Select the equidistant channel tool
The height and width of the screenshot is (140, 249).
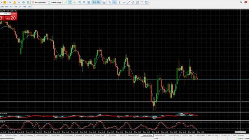(133, 2)
